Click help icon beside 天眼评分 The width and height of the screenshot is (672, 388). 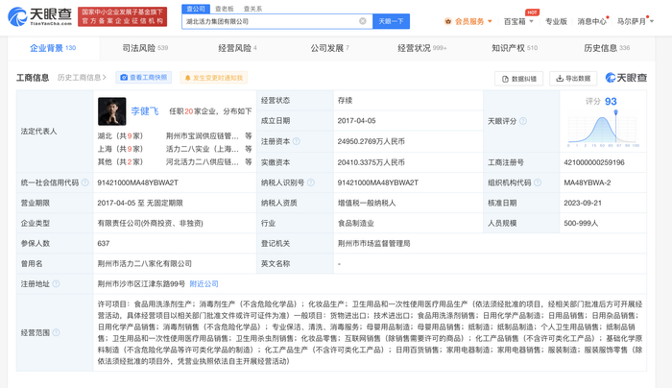pos(525,121)
